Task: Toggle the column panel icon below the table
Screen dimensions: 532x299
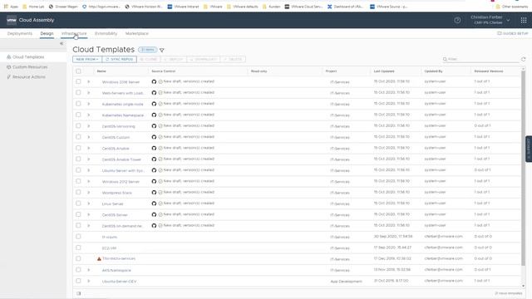Action: coord(78,293)
